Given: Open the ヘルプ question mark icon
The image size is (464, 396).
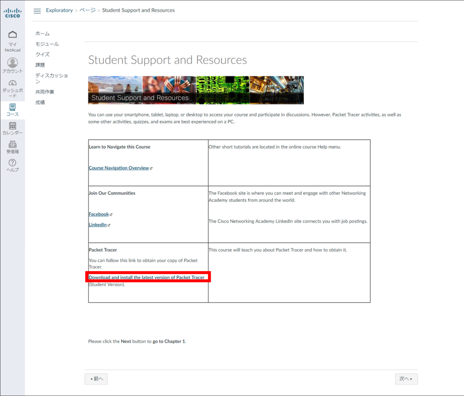Looking at the screenshot, I should [x=12, y=162].
